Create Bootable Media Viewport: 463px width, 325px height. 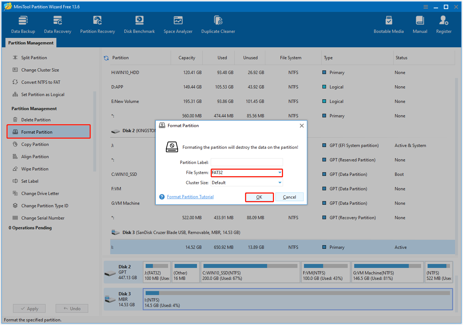click(389, 25)
